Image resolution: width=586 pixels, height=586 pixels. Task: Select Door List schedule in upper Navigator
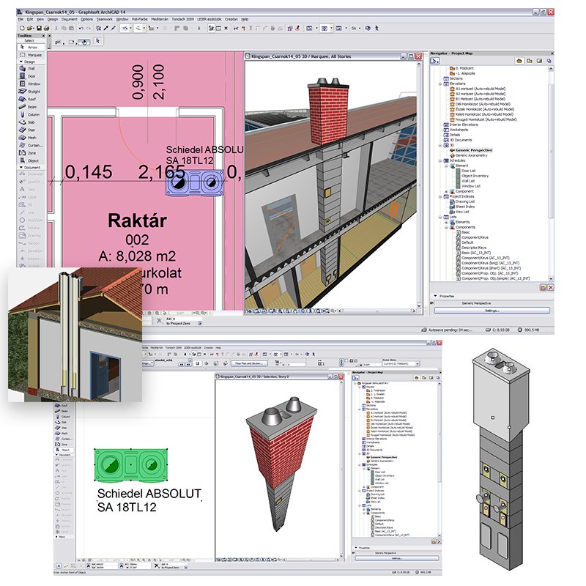point(469,171)
